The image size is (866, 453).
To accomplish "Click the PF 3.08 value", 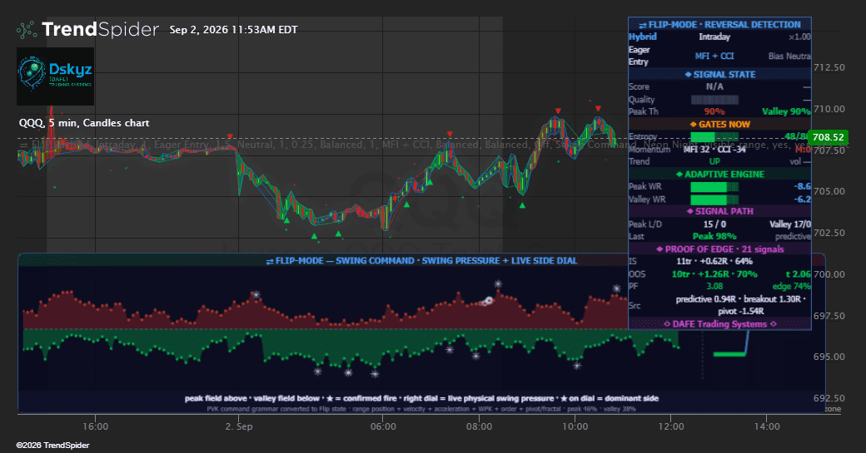I will [714, 287].
